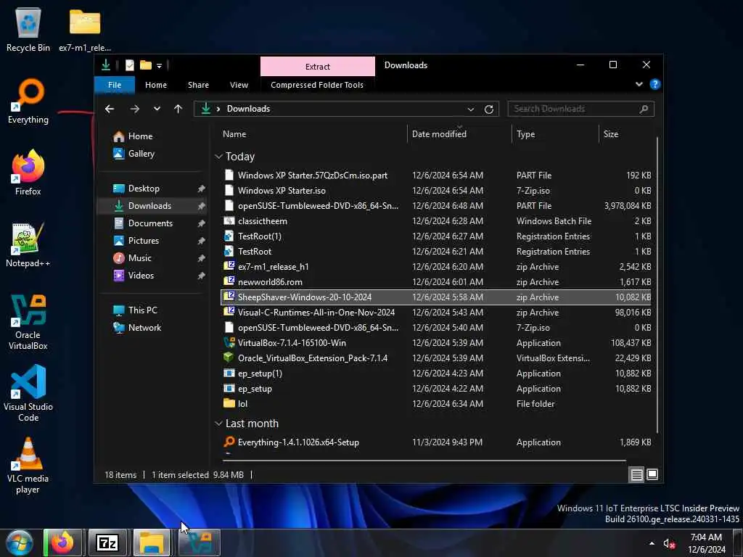Collapse the Last month group
The width and height of the screenshot is (743, 557).
pos(218,424)
